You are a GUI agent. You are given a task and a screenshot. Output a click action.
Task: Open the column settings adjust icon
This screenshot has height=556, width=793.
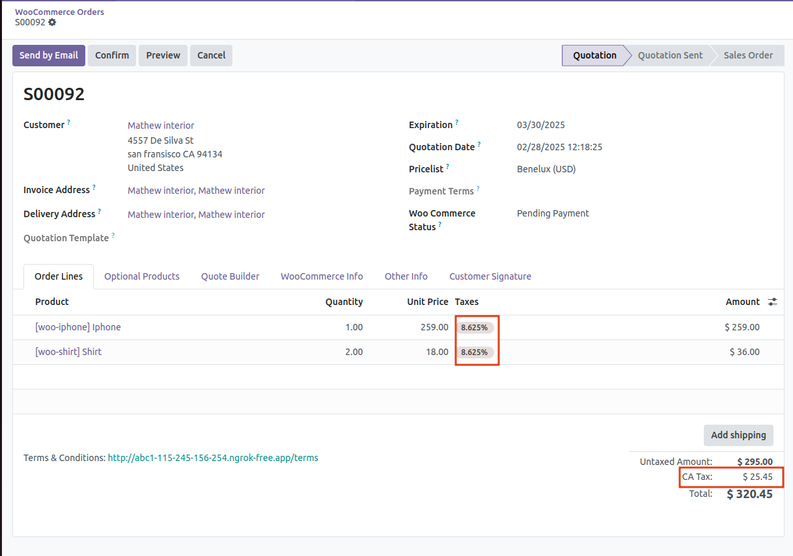click(772, 302)
